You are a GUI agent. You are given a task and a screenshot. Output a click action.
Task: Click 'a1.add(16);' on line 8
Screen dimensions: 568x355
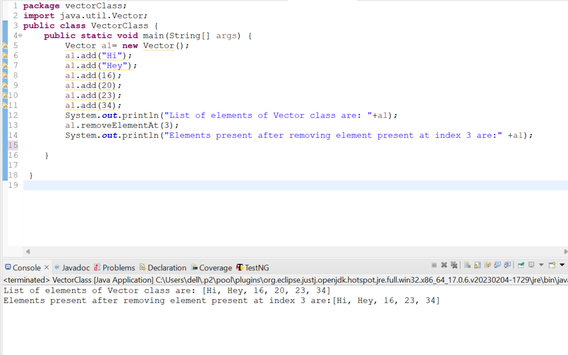click(93, 75)
